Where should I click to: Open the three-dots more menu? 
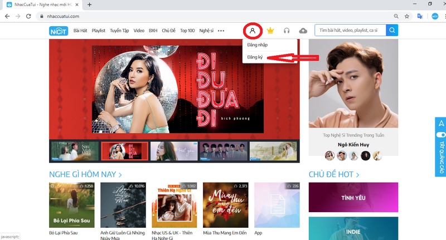(221, 31)
